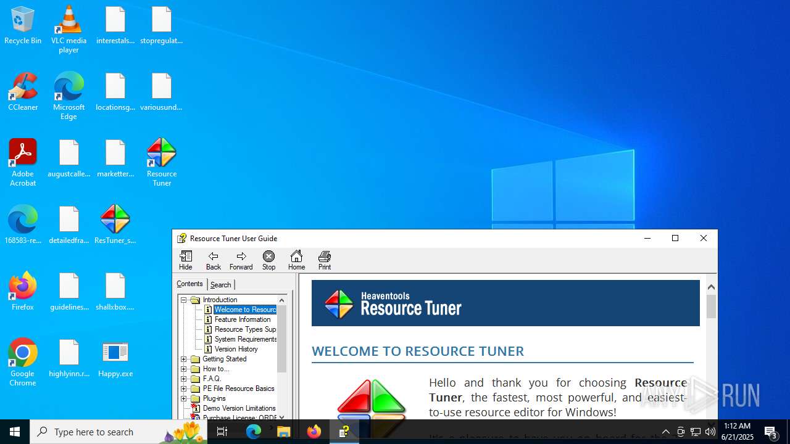Select the variousund... desktop file

(162, 92)
